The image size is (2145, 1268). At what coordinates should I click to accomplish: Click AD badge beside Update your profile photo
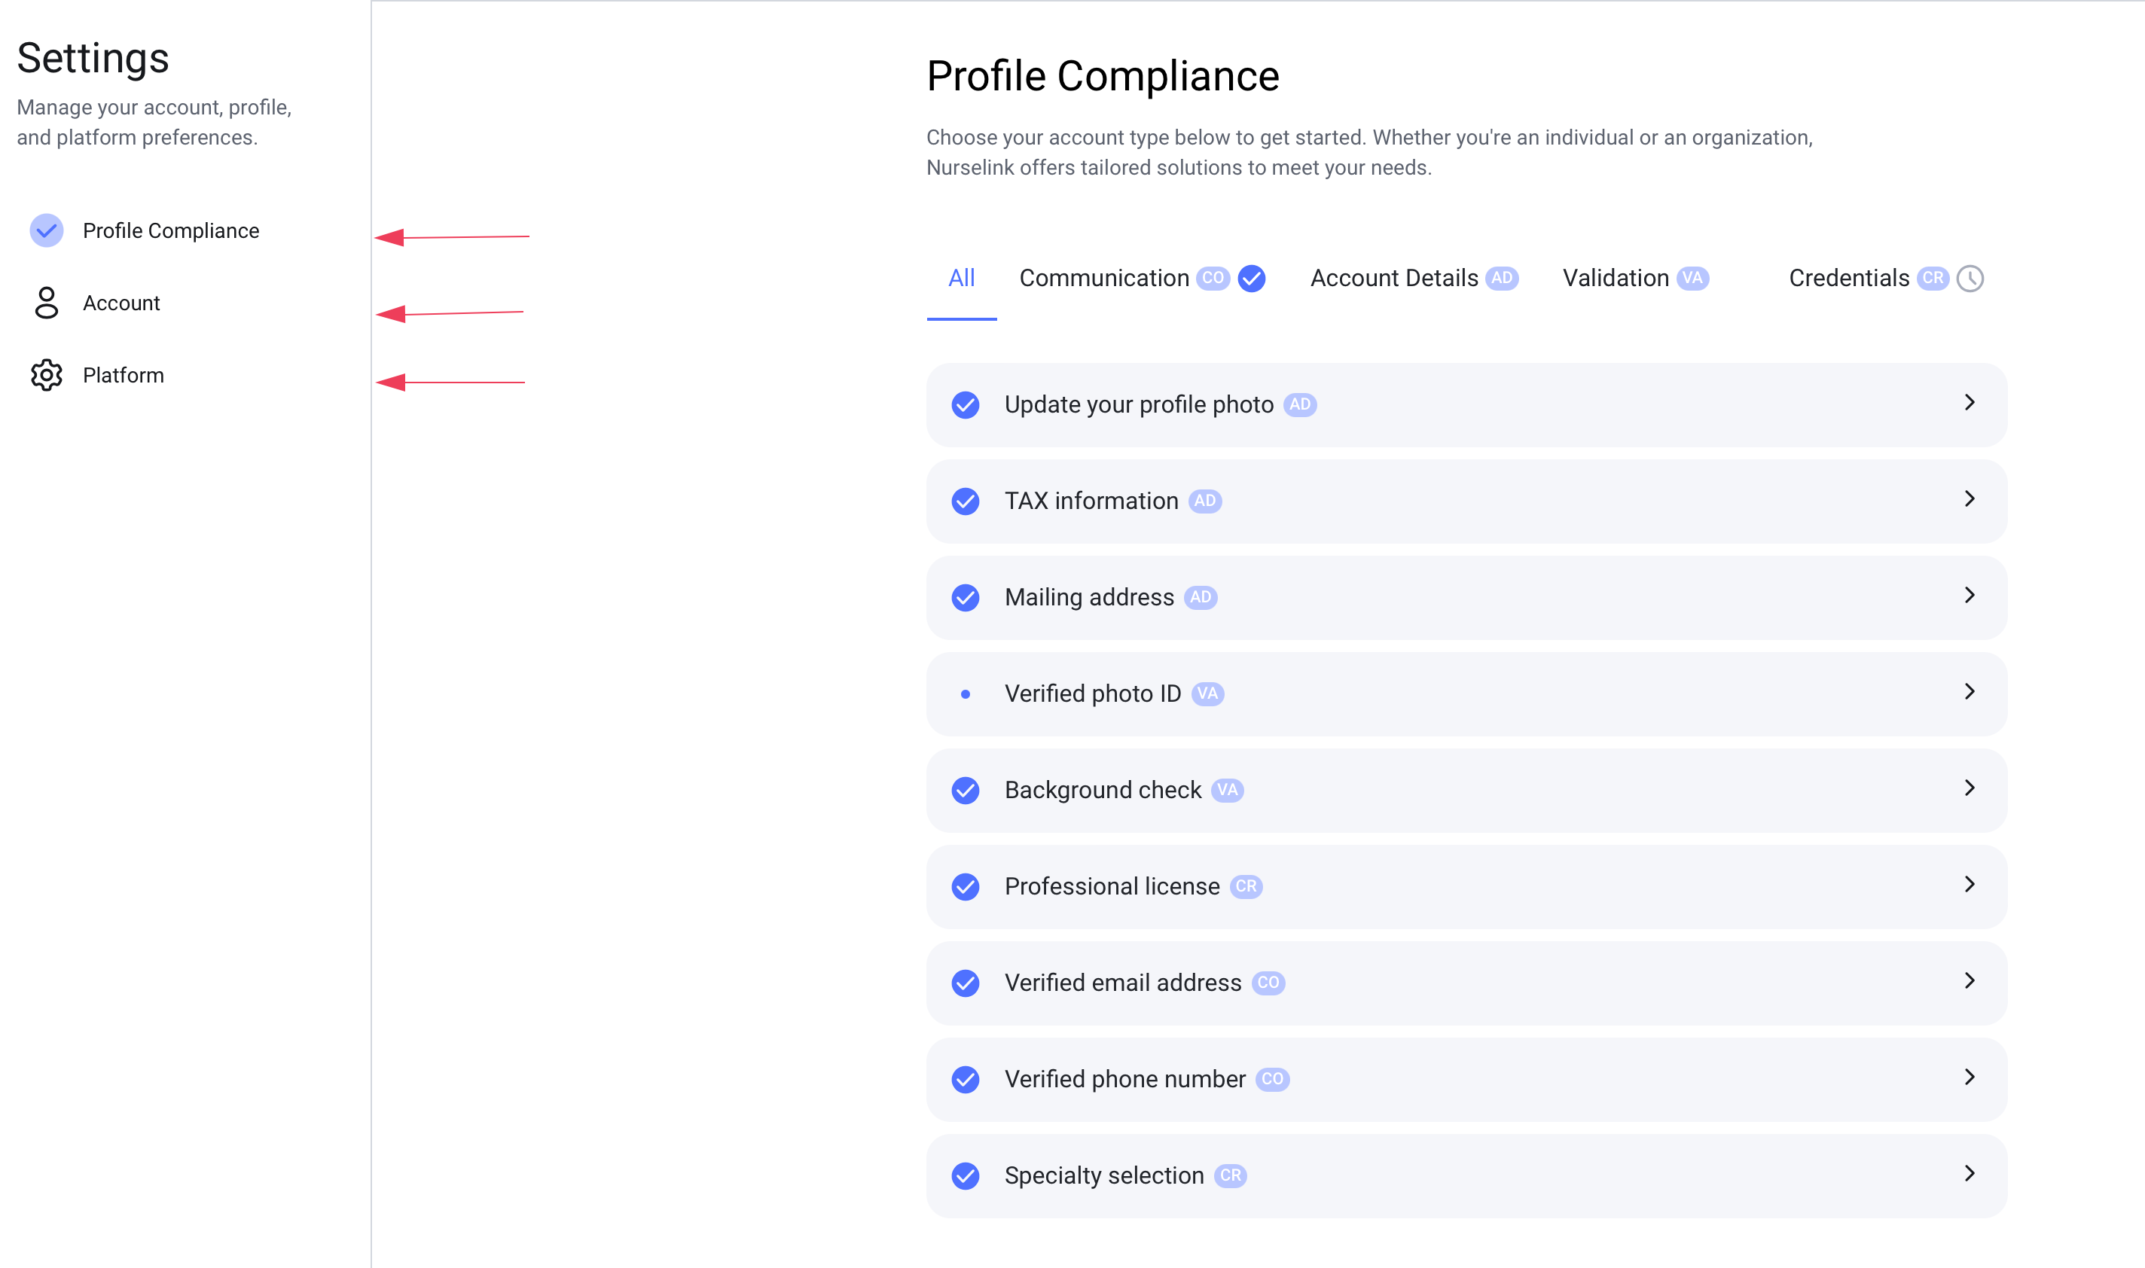[x=1300, y=405]
